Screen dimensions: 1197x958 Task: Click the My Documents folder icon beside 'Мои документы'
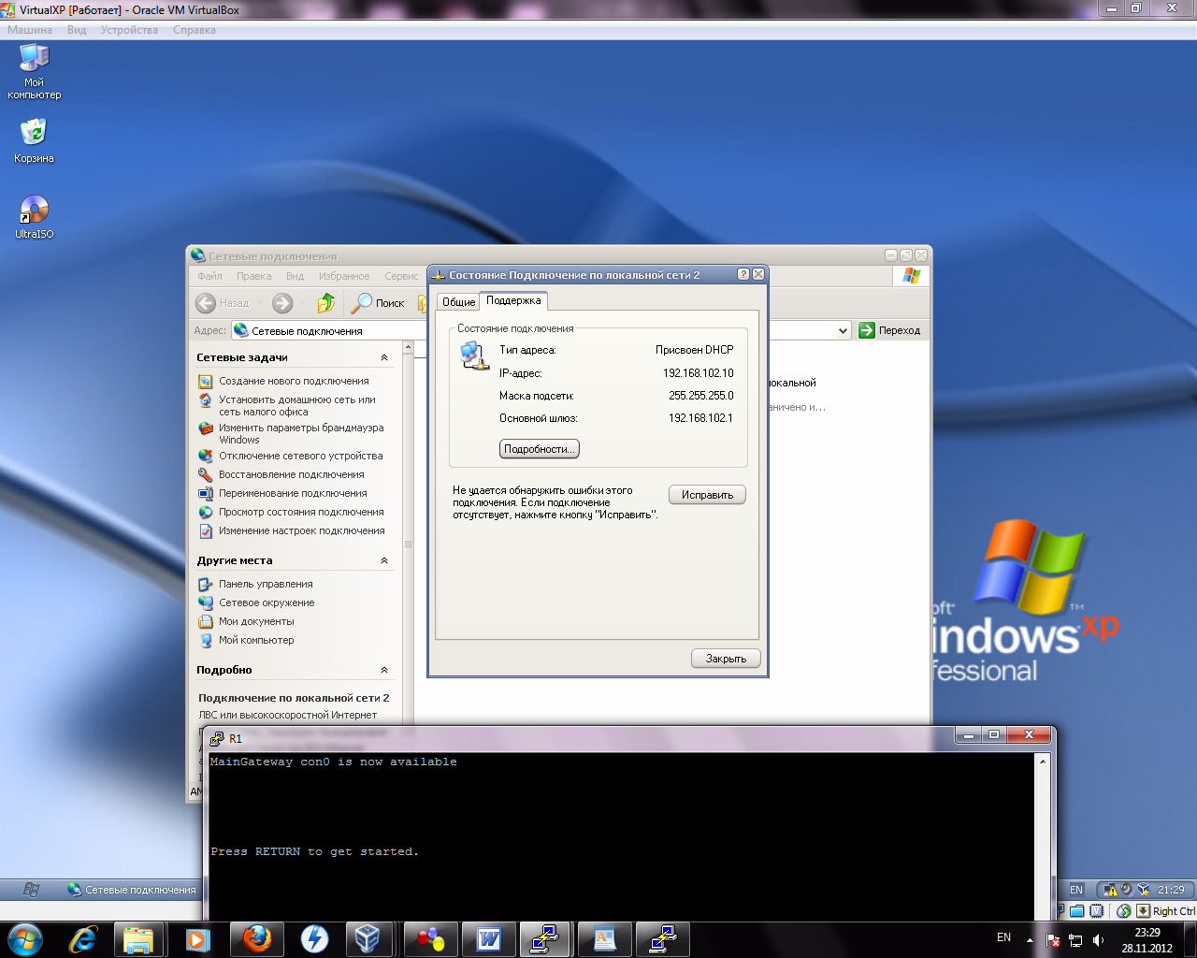point(206,622)
